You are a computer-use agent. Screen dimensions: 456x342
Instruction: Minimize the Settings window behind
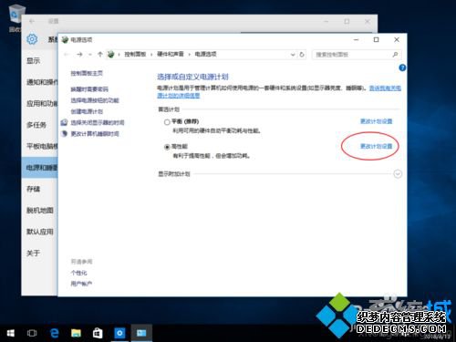(x=326, y=21)
